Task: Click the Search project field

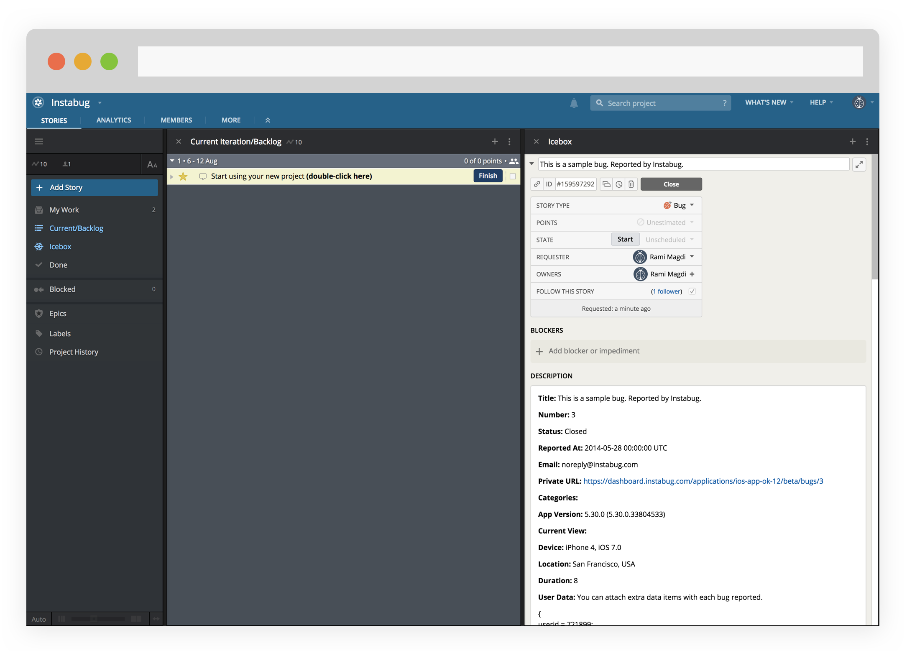Action: point(660,103)
